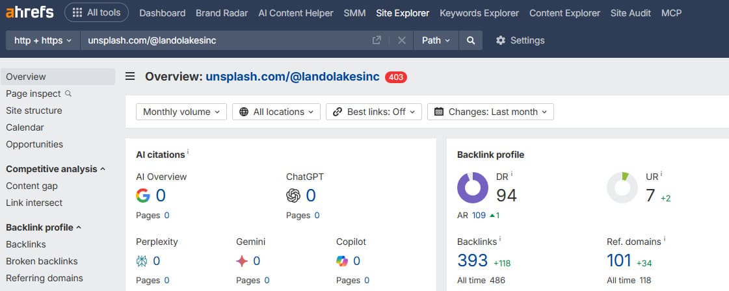Toggle the hamburger sidebar menu icon

[x=130, y=77]
